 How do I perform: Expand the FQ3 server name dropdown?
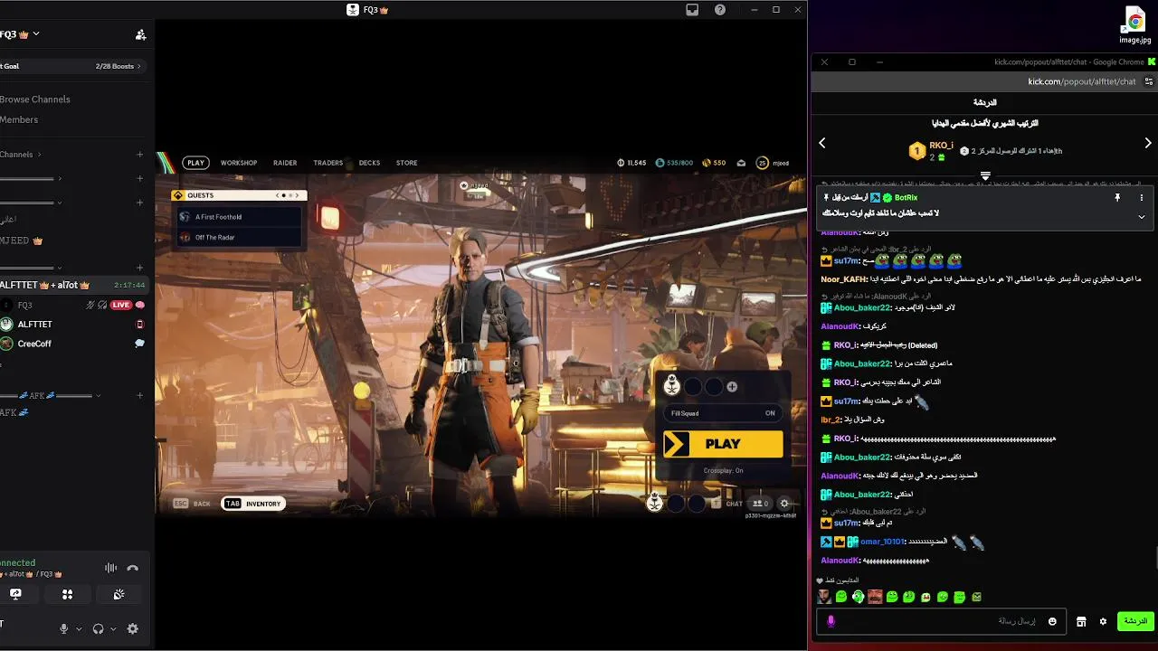[36, 34]
